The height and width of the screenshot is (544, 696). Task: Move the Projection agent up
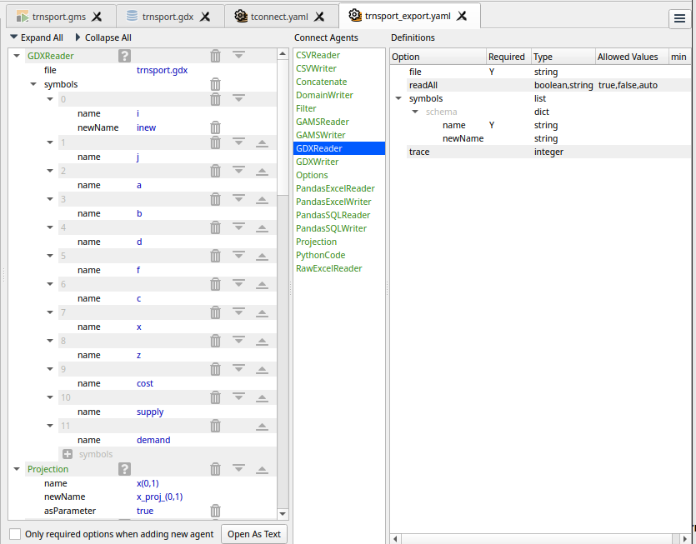coord(262,470)
